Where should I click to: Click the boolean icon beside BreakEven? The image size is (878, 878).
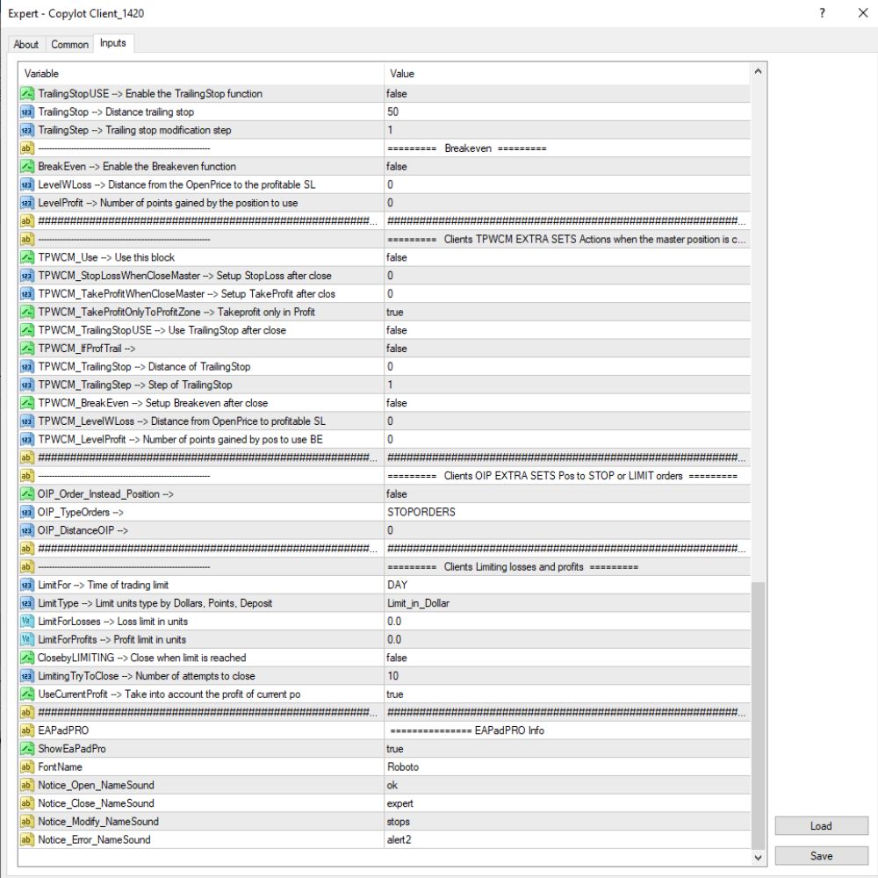click(27, 166)
